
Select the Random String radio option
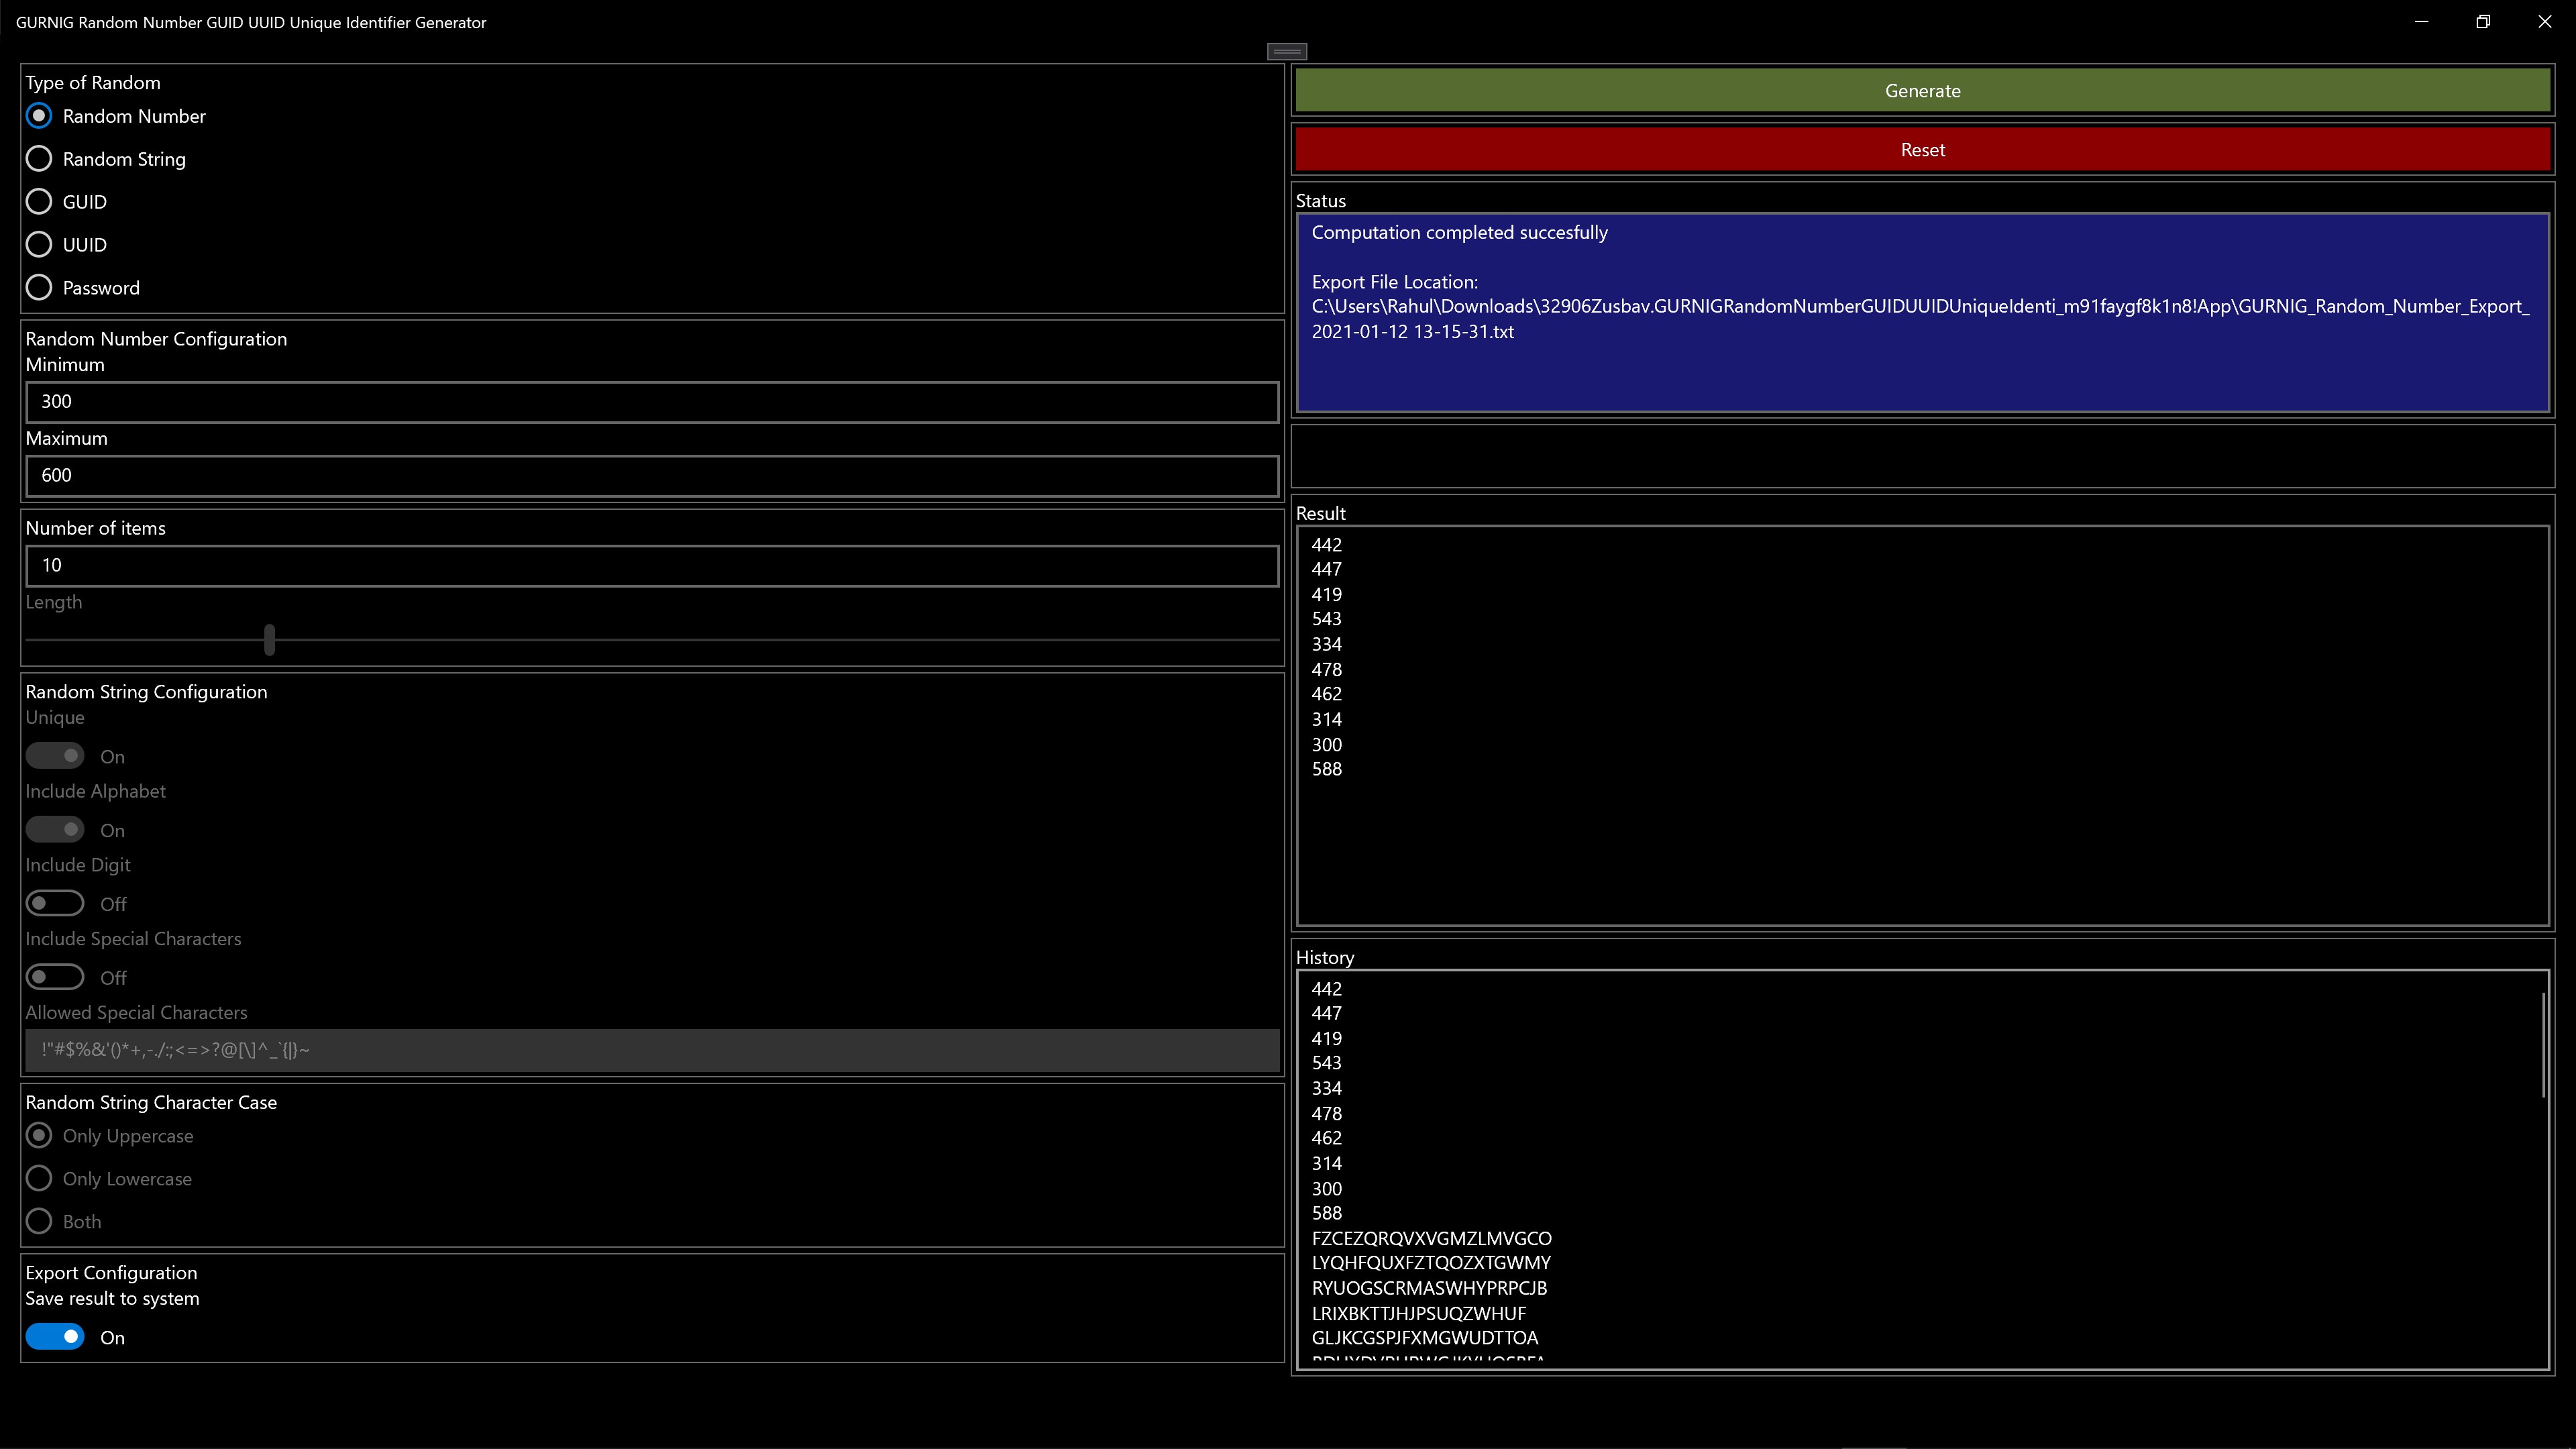pos(39,159)
